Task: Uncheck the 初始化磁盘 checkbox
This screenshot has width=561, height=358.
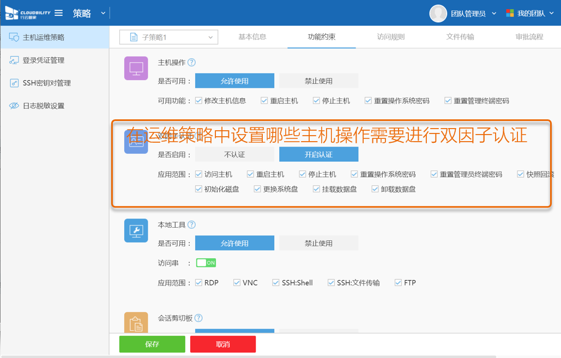Action: coord(199,190)
